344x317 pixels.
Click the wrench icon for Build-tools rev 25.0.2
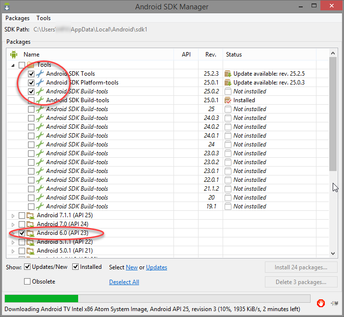coord(40,91)
